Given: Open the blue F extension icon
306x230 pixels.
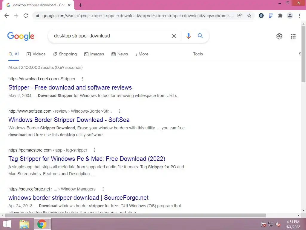Looking at the screenshot, I should (271, 16).
